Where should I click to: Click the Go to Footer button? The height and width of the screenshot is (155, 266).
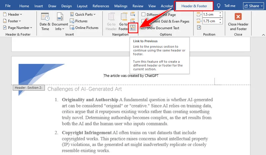pyautogui.click(x=123, y=22)
